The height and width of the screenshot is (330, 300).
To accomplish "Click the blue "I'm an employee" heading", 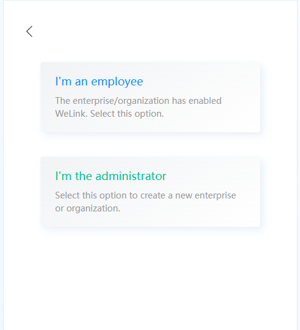I will pos(99,81).
